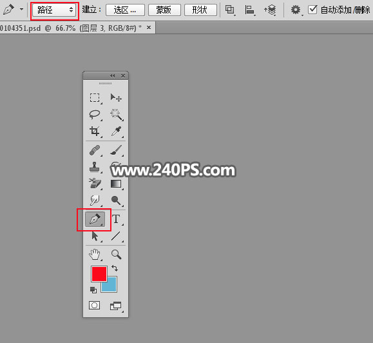
Task: Select the Hand tool
Action: [95, 255]
